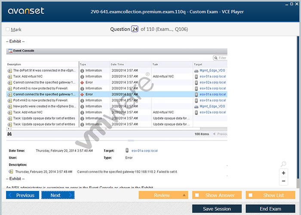This screenshot has width=301, height=215.
Task: Toggle the Show Answer checkbox
Action: pos(197,195)
